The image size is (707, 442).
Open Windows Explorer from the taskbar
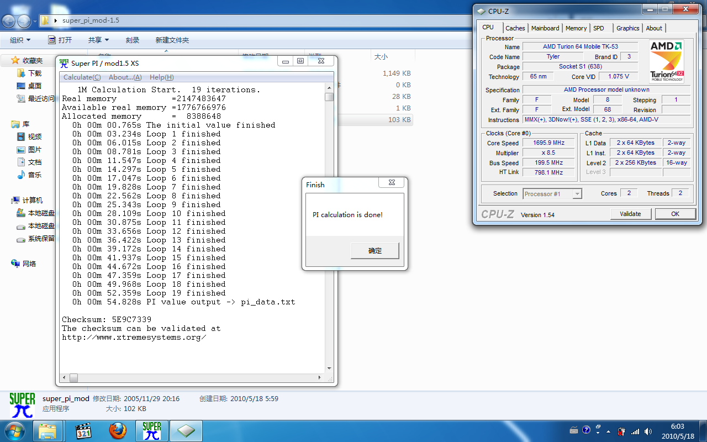coord(48,431)
